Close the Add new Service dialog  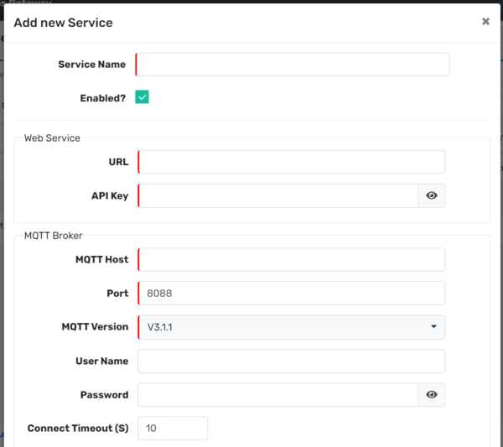click(485, 22)
